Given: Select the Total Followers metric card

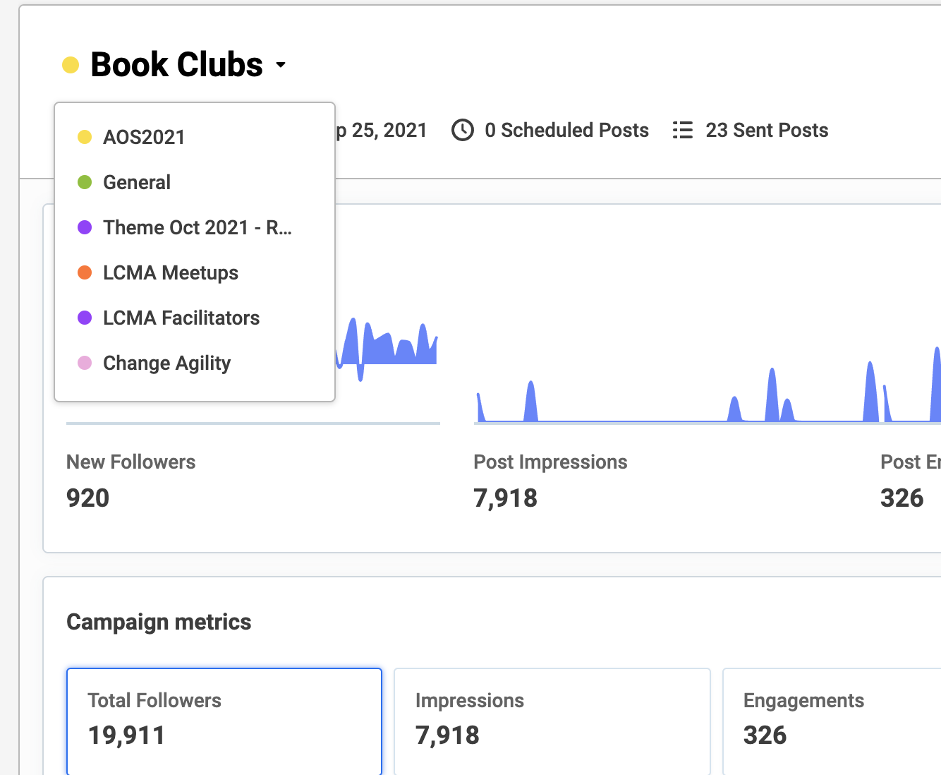Looking at the screenshot, I should coord(224,721).
